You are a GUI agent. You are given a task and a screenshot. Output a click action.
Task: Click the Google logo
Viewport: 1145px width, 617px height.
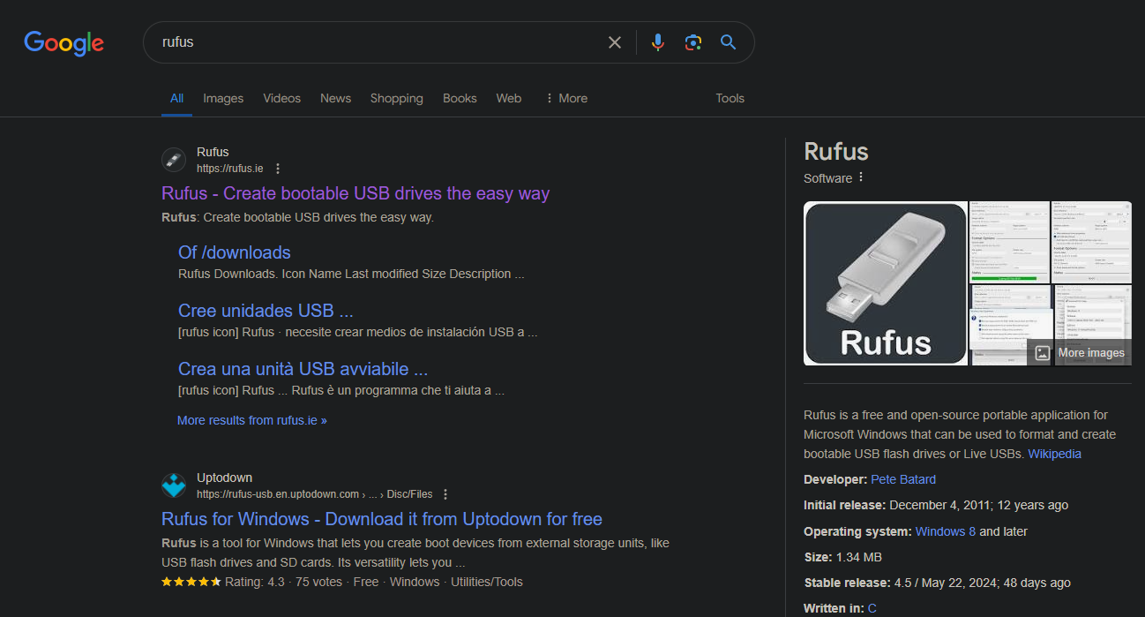click(64, 42)
